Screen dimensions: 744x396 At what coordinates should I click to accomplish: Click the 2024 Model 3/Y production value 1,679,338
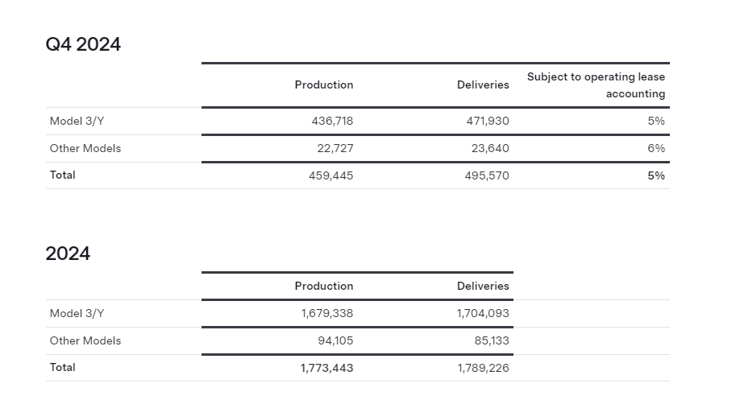click(x=327, y=314)
